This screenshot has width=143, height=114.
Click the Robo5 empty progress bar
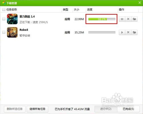[x=102, y=32]
